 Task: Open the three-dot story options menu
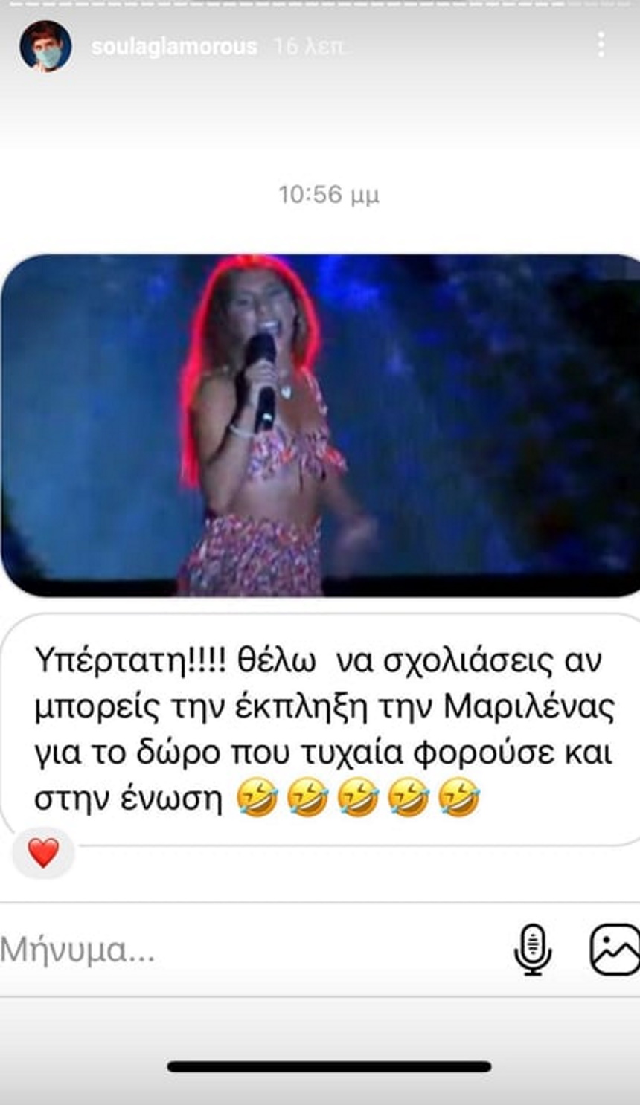click(601, 45)
